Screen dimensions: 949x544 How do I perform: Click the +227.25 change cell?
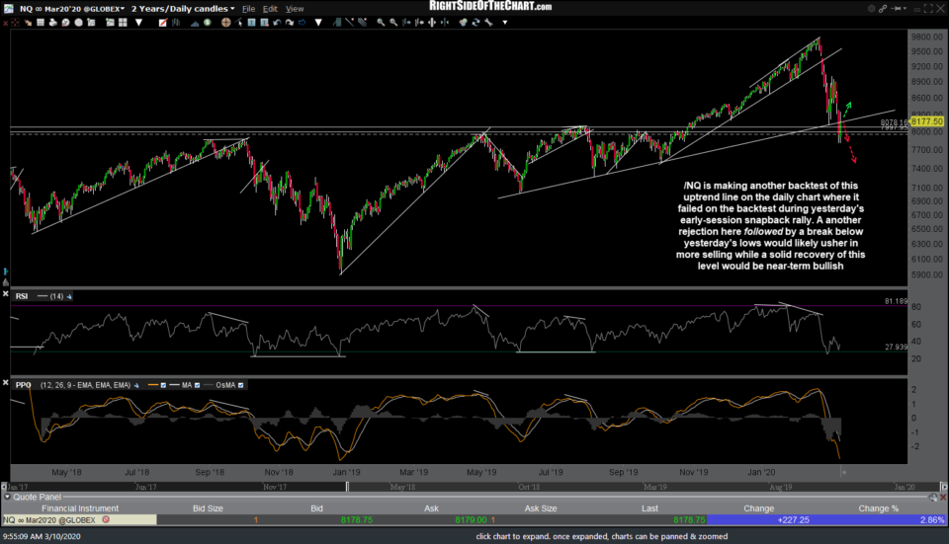(x=794, y=520)
